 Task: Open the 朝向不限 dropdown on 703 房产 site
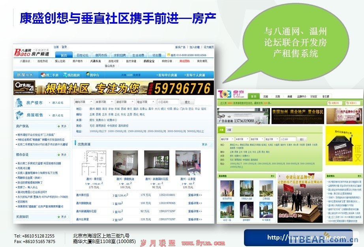tap(227, 139)
